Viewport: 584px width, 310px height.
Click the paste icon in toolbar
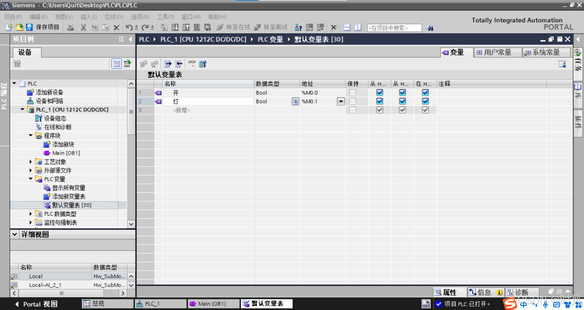[x=105, y=27]
